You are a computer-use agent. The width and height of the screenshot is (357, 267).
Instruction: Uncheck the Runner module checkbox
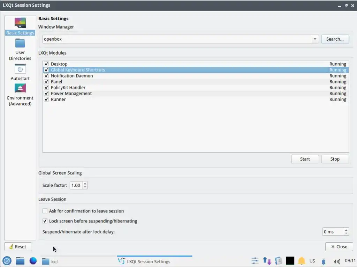[46, 99]
